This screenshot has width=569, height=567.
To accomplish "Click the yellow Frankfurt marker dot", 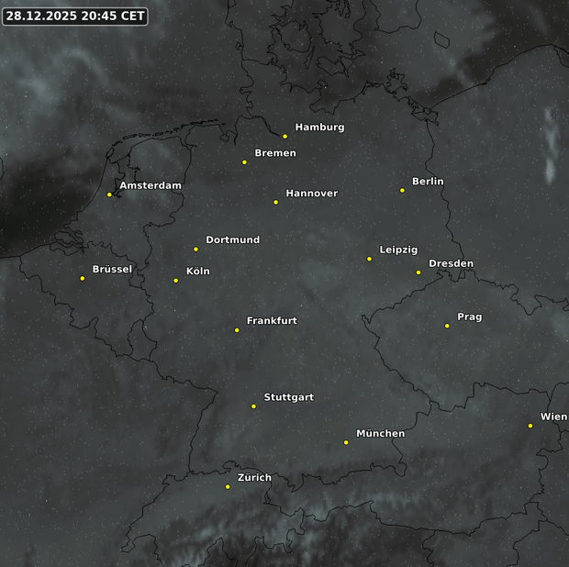I will [237, 330].
